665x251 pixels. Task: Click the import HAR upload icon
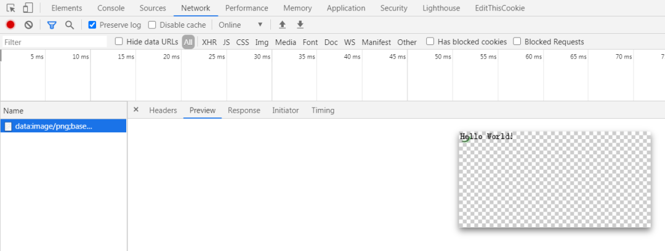tap(283, 25)
